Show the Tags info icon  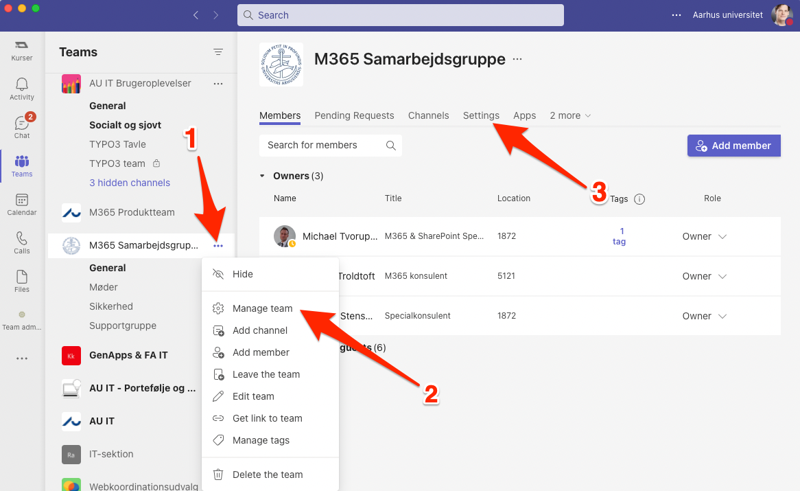point(639,199)
